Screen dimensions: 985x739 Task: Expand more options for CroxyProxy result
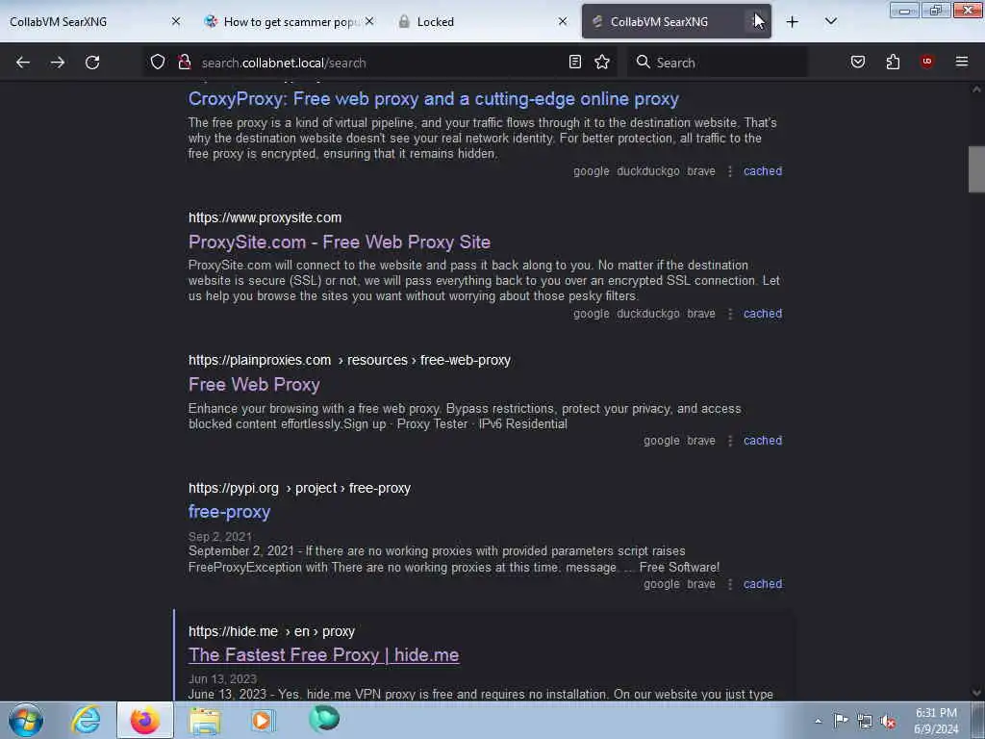click(x=729, y=171)
